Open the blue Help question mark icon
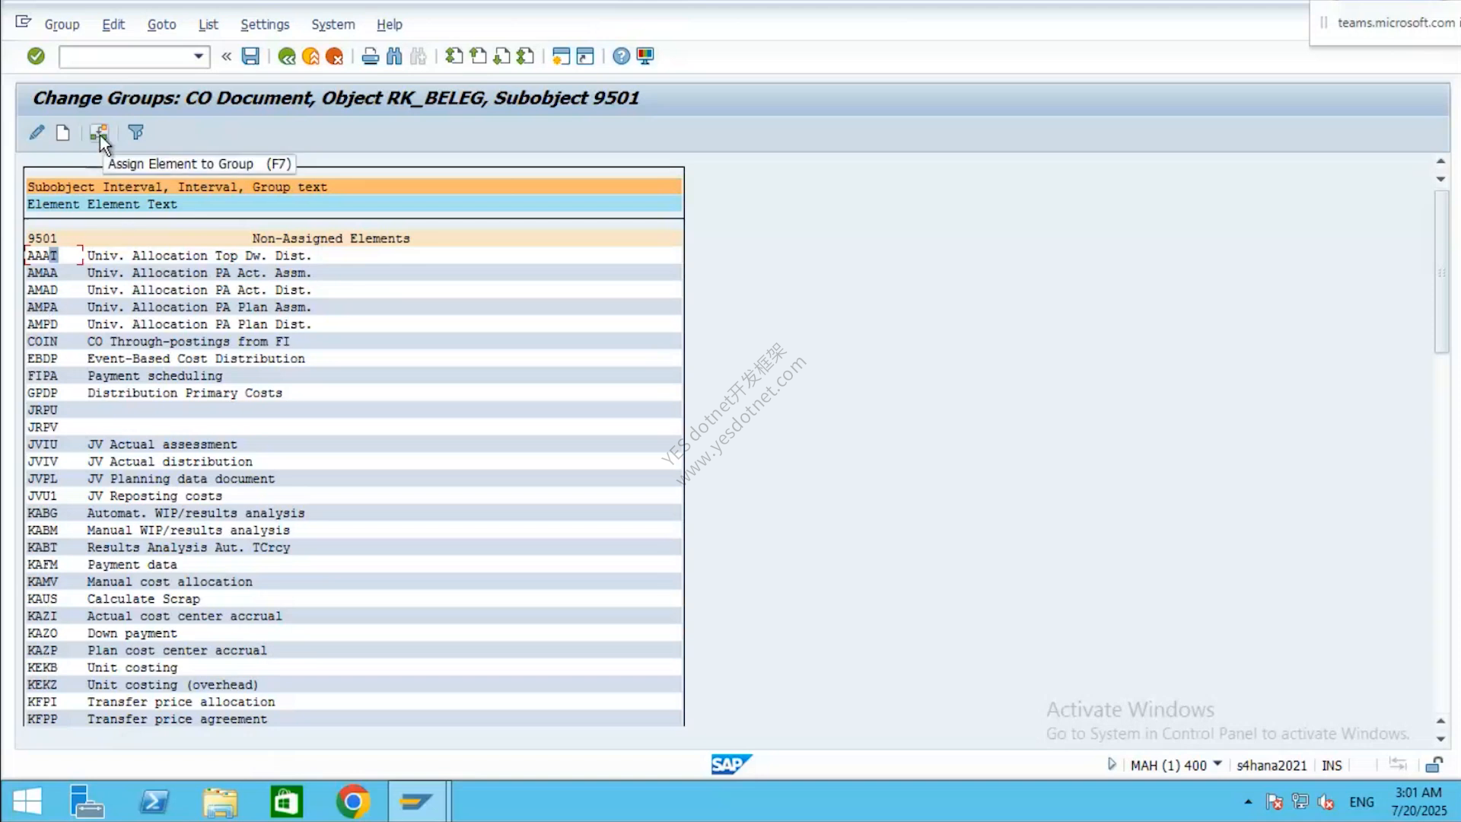This screenshot has height=822, width=1461. tap(621, 56)
